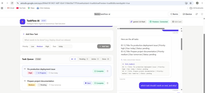Click the horizontal scrollbar left arrow

[x=118, y=29]
